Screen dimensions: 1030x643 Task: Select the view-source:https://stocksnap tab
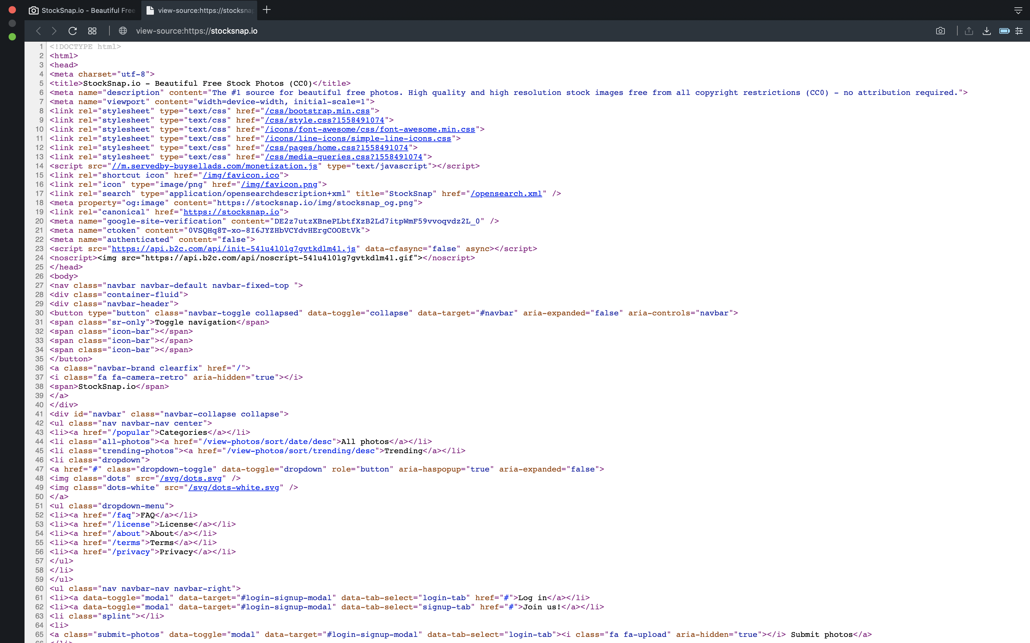(x=199, y=10)
